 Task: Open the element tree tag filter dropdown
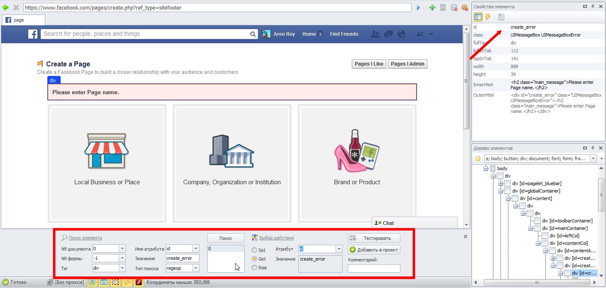pos(593,159)
